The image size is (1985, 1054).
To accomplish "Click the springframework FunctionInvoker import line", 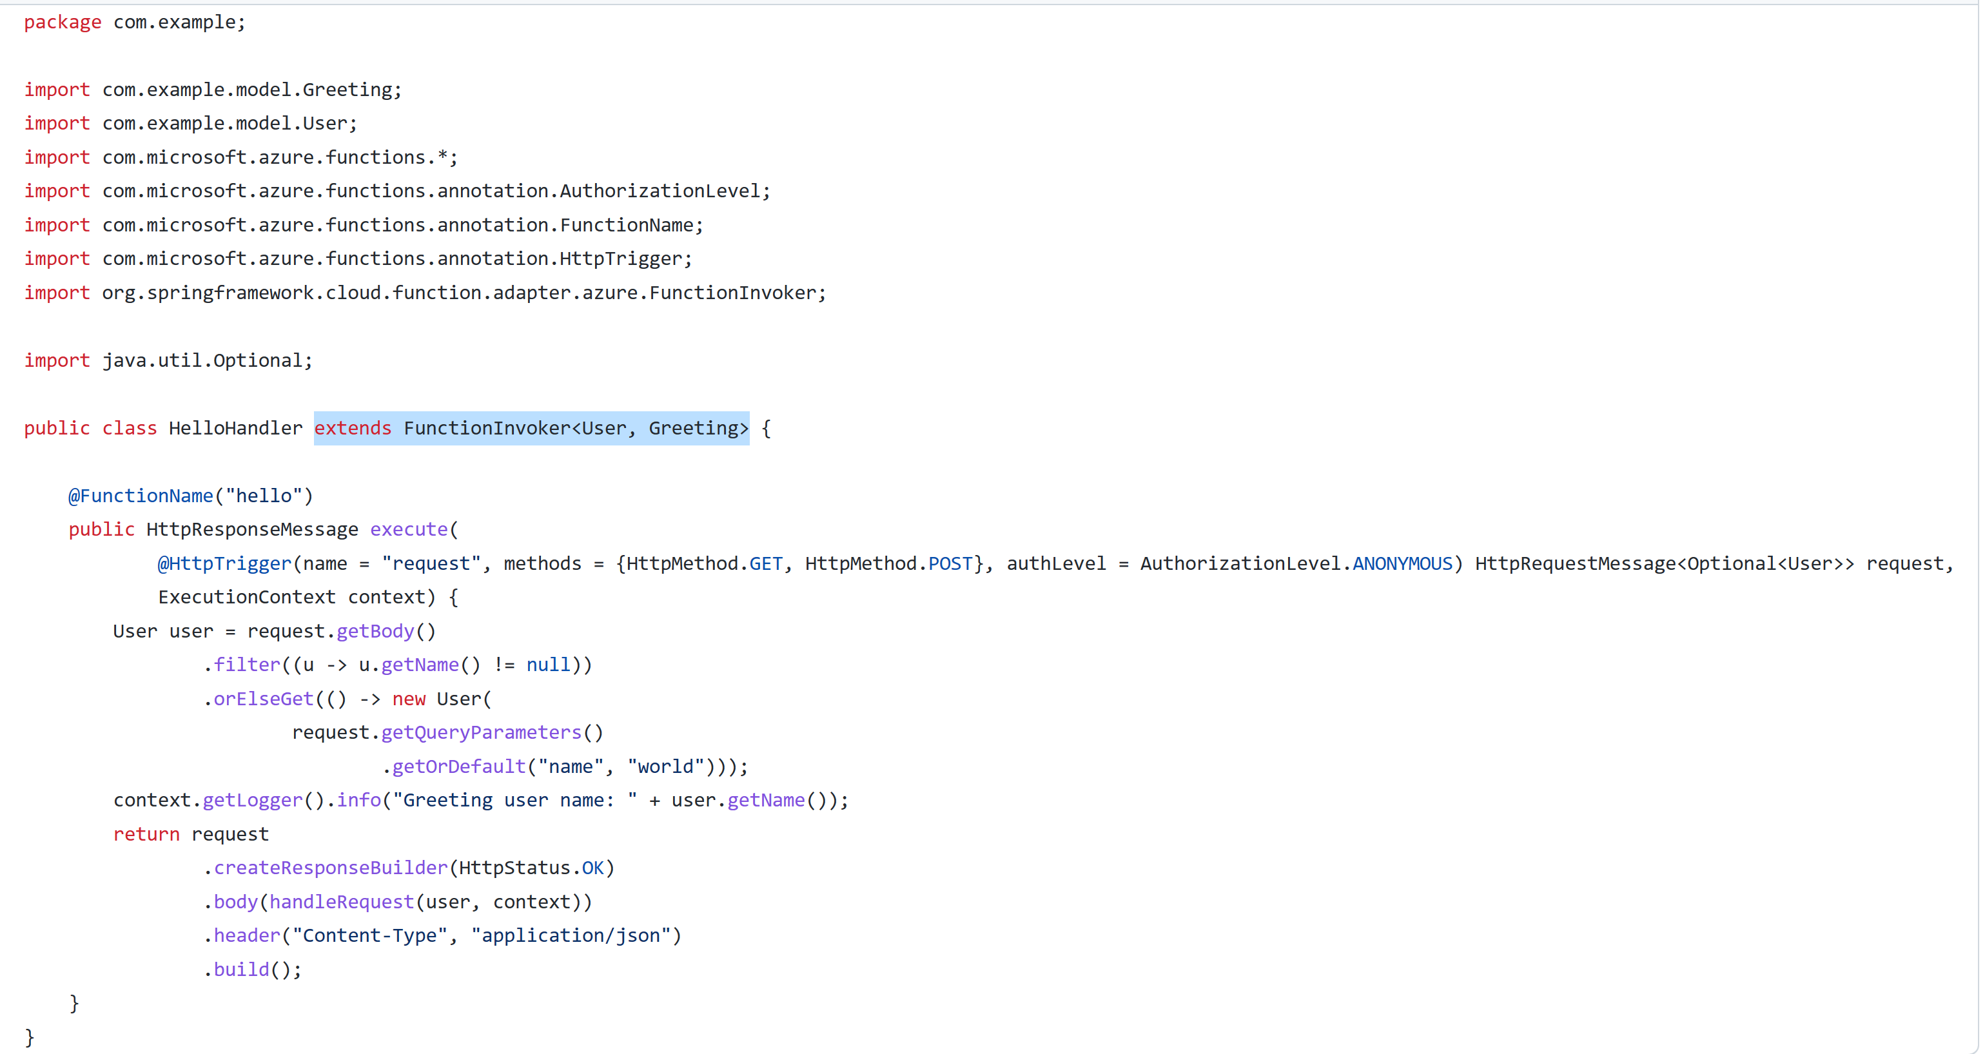I will [425, 293].
